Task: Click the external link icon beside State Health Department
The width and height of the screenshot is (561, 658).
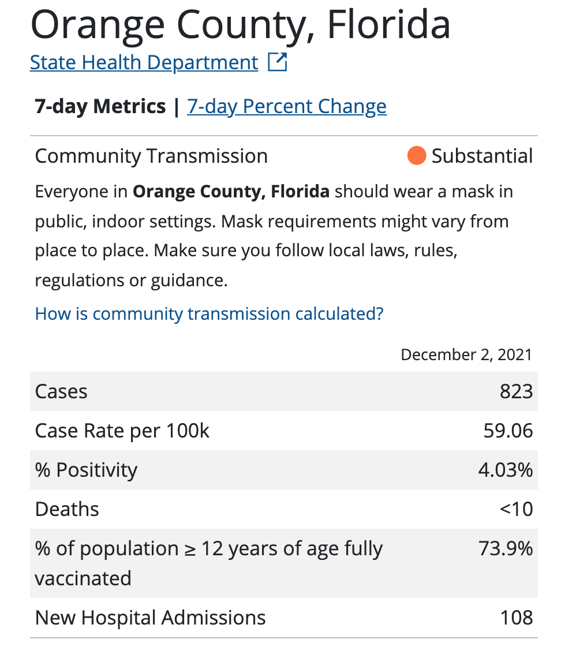Action: 278,62
